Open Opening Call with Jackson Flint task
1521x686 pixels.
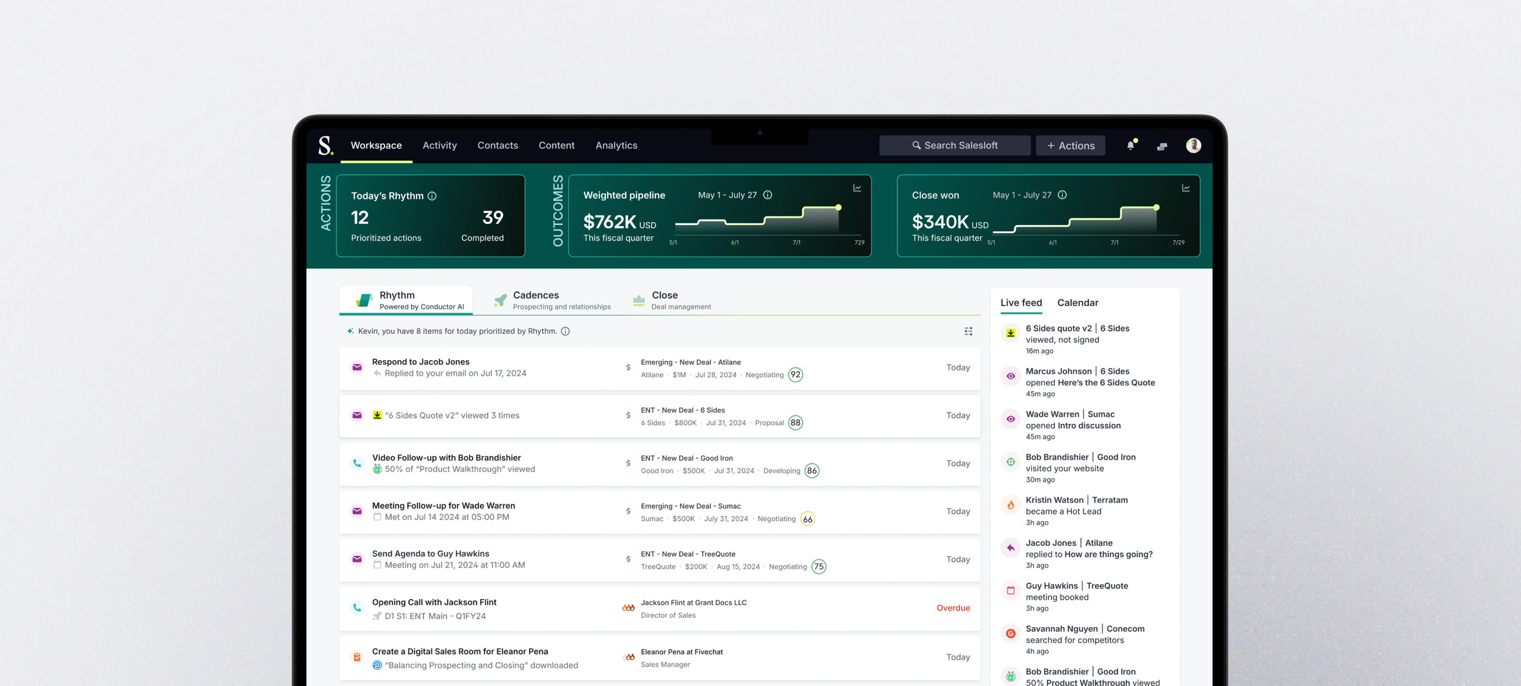pyautogui.click(x=434, y=602)
